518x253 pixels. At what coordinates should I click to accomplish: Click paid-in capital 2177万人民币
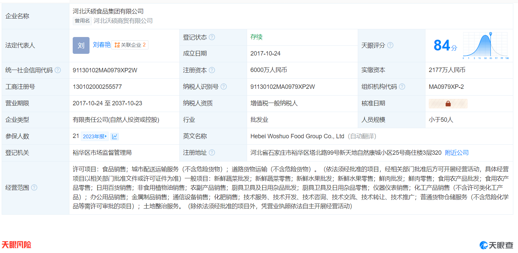coord(447,70)
